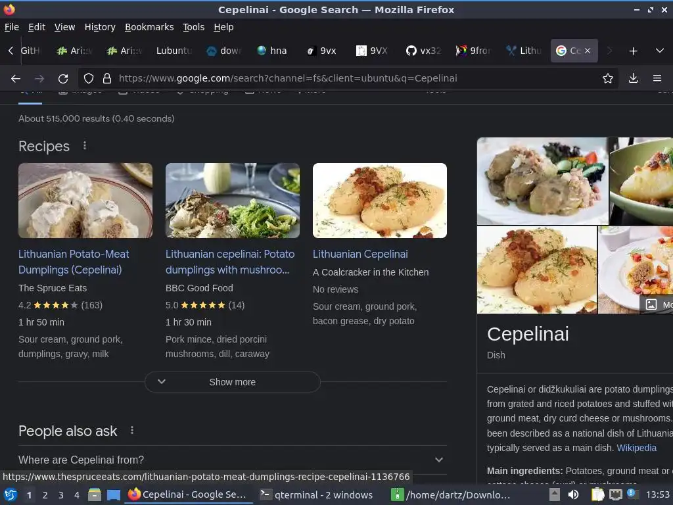
Task: Open Recipes section three-dot options
Action: (85, 145)
